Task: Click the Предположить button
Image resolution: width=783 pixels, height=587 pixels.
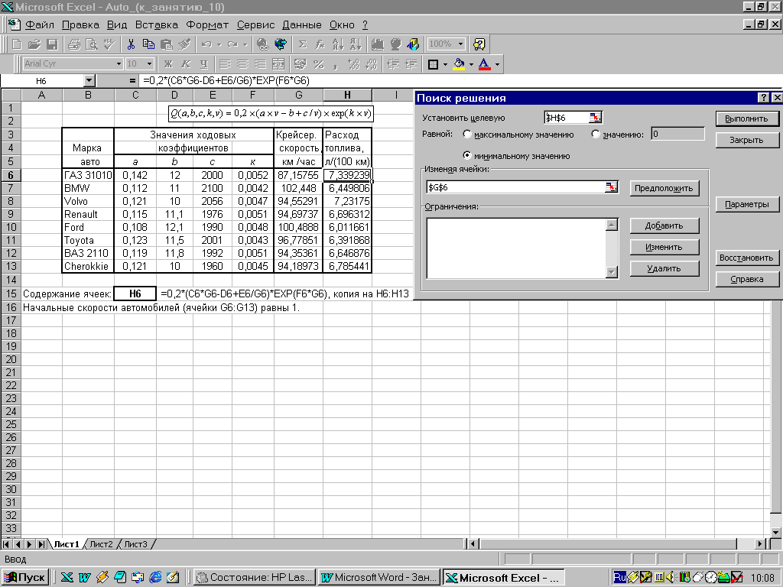Action: pos(664,188)
